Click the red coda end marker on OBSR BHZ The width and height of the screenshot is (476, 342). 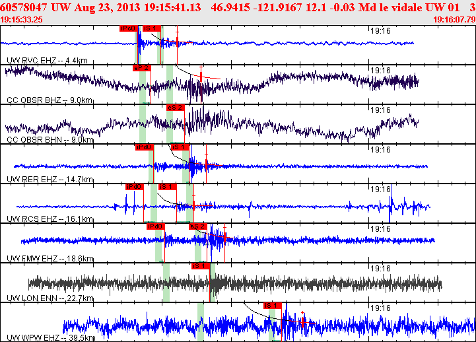(201, 76)
